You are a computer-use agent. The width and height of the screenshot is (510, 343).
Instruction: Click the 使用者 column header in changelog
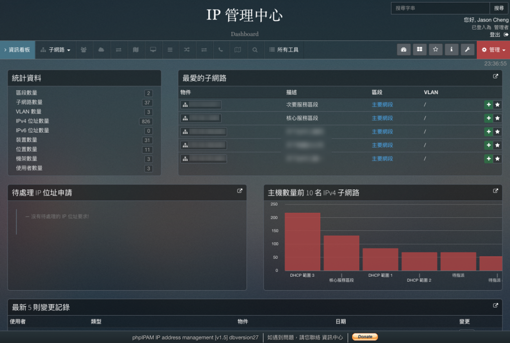point(17,322)
